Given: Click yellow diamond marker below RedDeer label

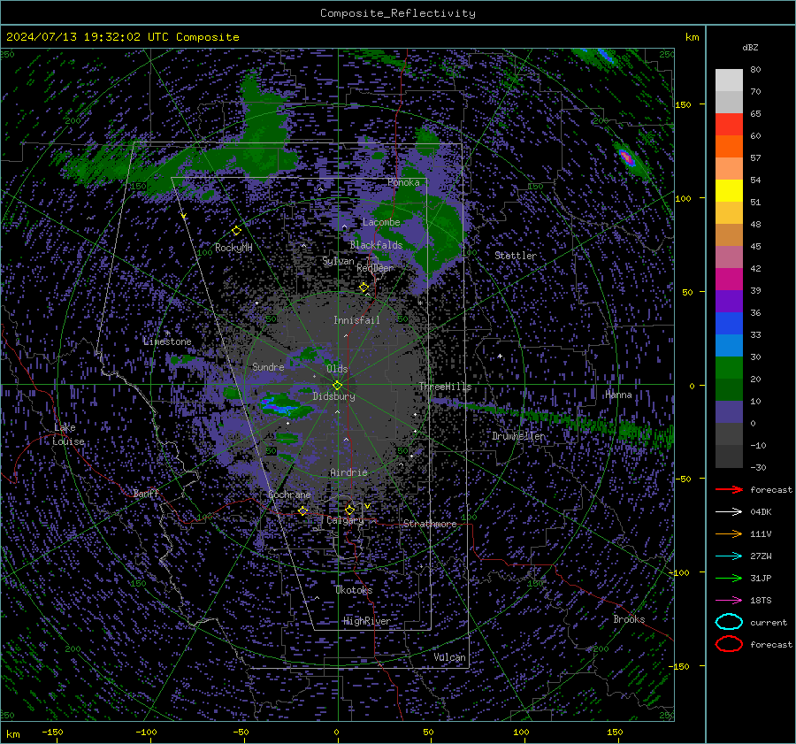Looking at the screenshot, I should pos(364,288).
